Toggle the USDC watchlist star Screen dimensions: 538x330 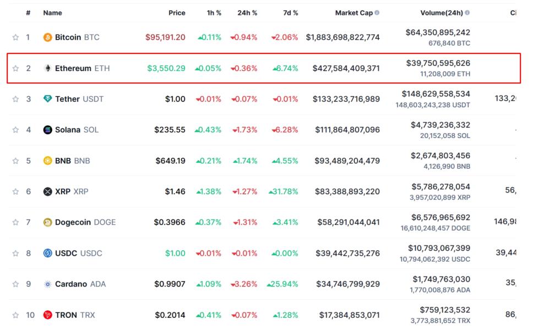click(15, 253)
